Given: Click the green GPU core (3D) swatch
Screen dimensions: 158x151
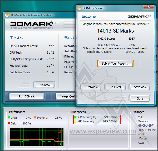Looking at the screenshot, I should click(75, 117).
